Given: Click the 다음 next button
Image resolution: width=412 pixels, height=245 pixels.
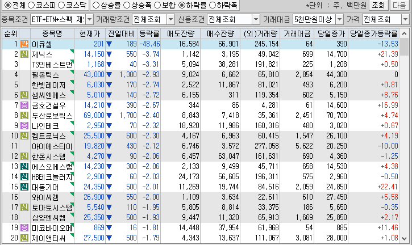Looking at the screenshot, I should [399, 5].
